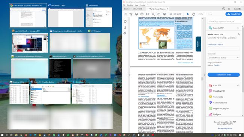This screenshot has height=137, width=244.
Task: Click the page number field in toolbar
Action: pyautogui.click(x=171, y=14)
